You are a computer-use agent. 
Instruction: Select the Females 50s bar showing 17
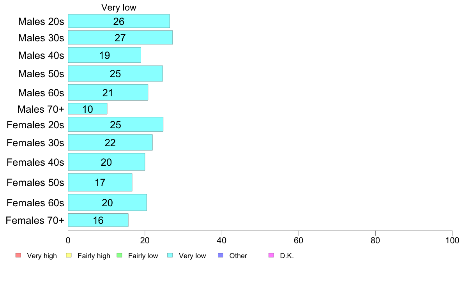[100, 182]
